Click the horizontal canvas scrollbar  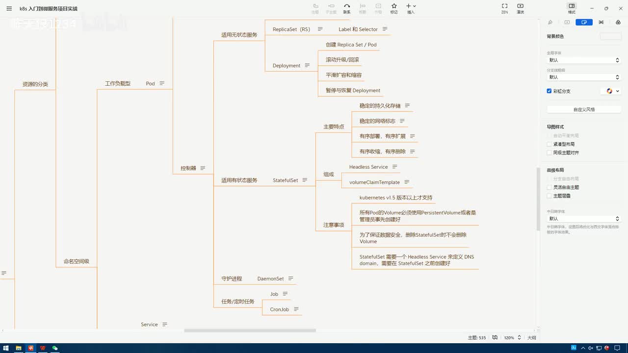click(250, 330)
